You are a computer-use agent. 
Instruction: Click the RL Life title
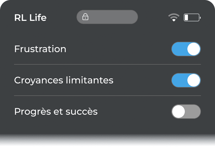pos(30,18)
